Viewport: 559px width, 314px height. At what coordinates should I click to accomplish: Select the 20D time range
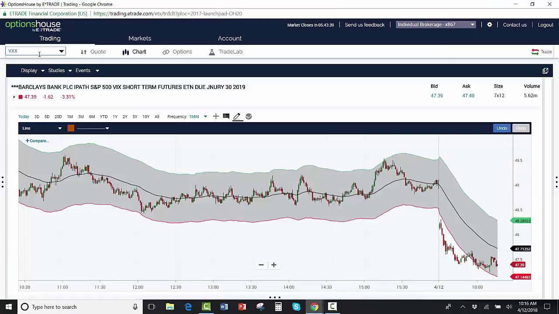[x=58, y=117]
